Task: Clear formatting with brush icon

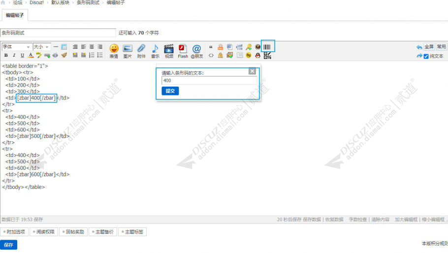Action: tap(64, 55)
